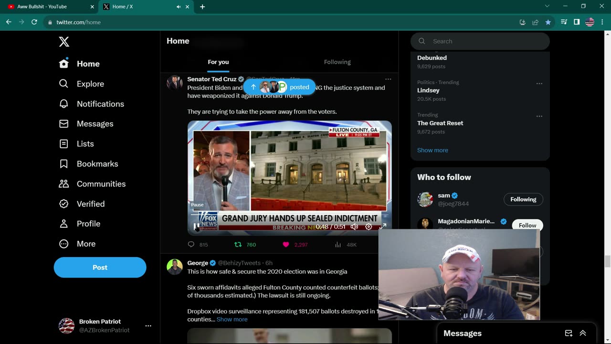Mute the Home / X browser tab

179,7
